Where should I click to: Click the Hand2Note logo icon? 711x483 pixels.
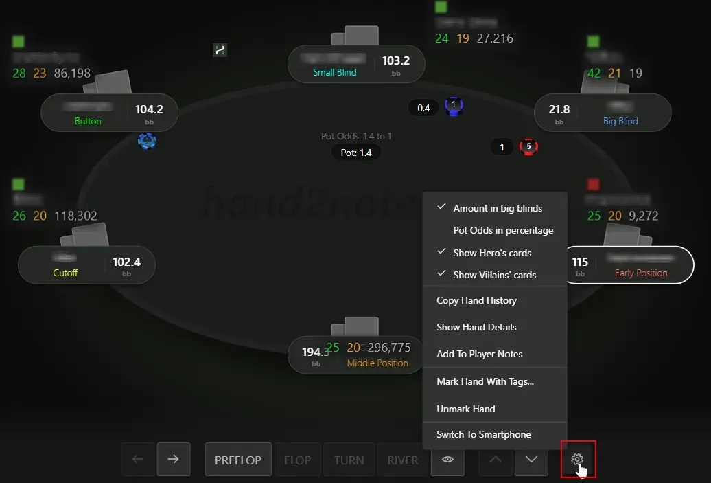tap(220, 50)
